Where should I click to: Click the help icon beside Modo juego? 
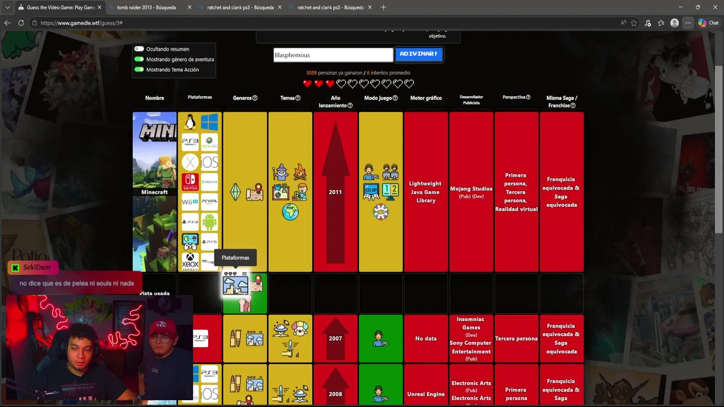coord(395,98)
